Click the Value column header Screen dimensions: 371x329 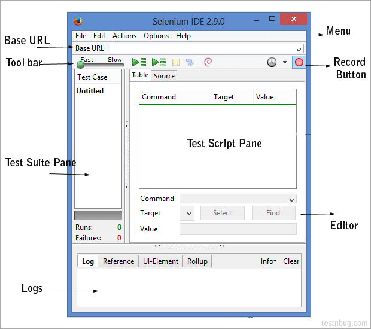click(x=275, y=97)
